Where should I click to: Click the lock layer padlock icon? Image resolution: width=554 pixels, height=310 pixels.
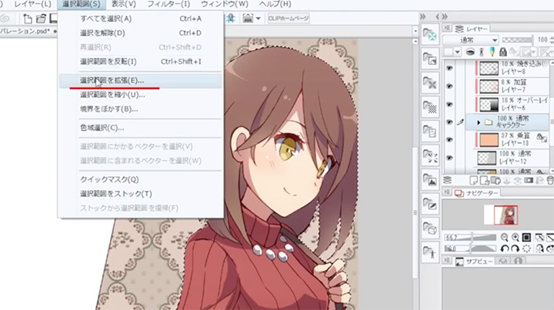click(502, 52)
